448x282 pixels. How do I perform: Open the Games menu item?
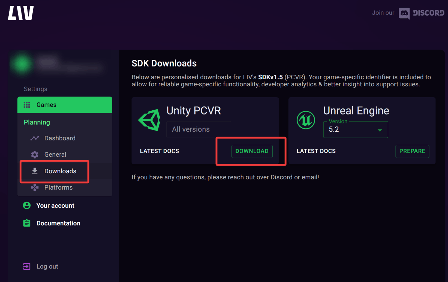click(x=65, y=105)
